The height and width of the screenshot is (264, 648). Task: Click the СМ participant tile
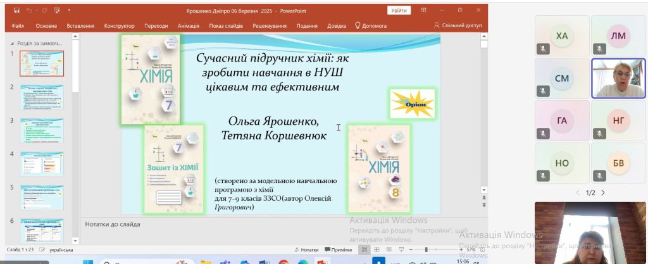click(562, 78)
